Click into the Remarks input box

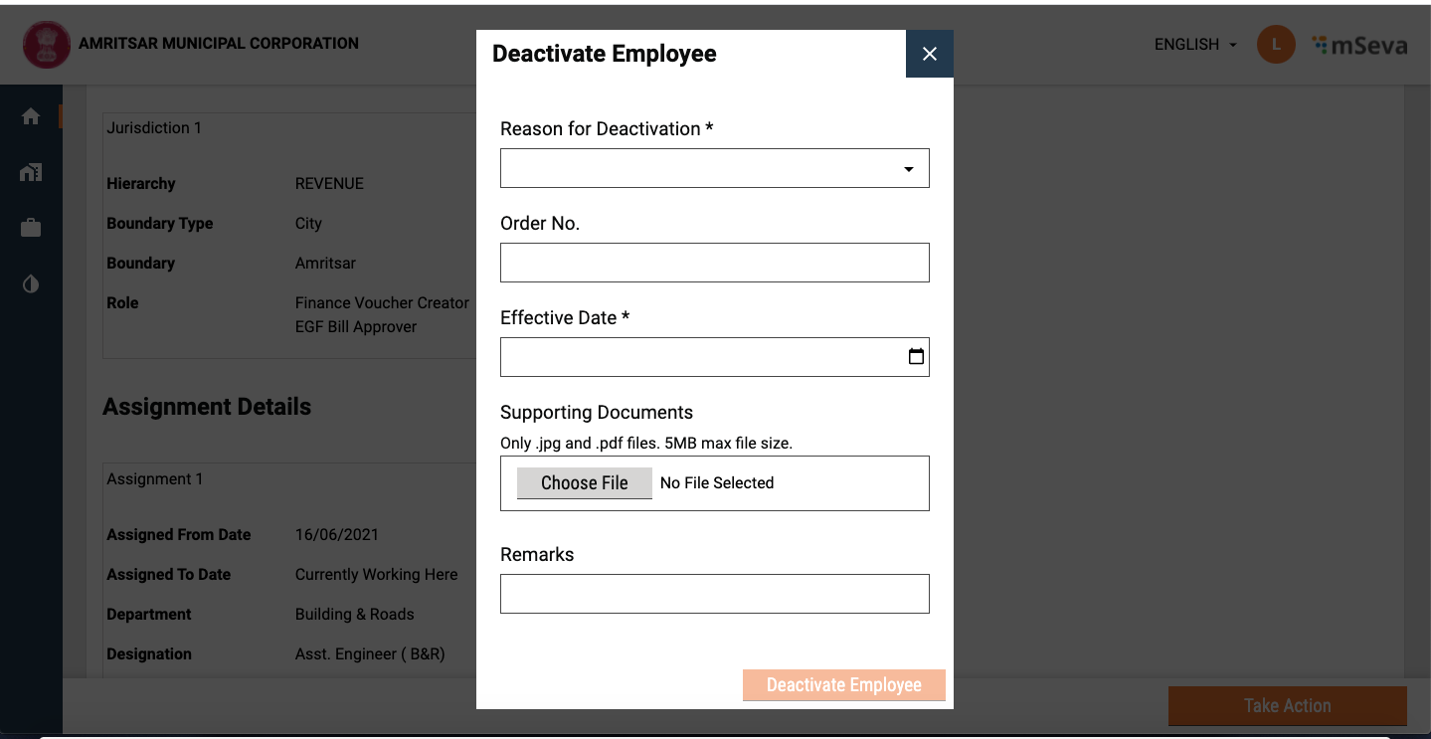(x=714, y=594)
